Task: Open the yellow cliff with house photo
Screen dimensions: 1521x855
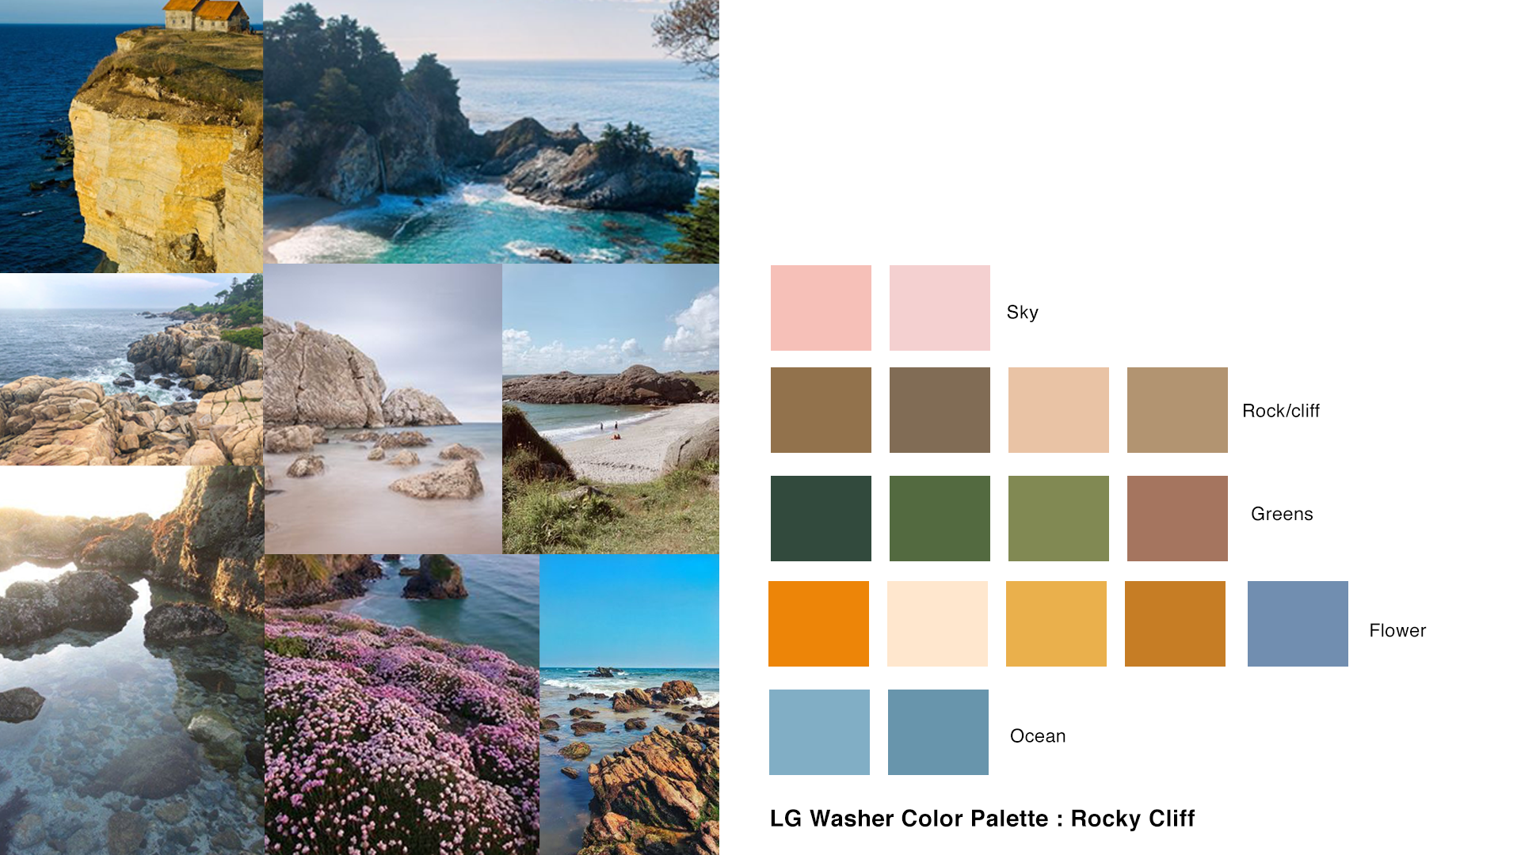Action: tap(132, 136)
